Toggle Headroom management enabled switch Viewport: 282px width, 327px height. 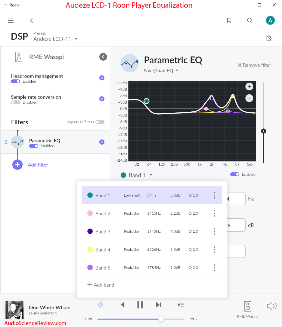pos(16,81)
